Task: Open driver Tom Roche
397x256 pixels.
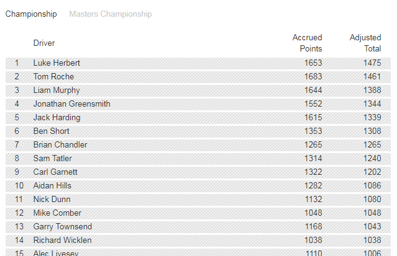Action: pyautogui.click(x=53, y=77)
